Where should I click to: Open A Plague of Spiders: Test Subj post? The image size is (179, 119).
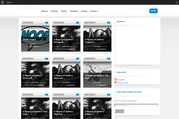pyautogui.click(x=35, y=113)
